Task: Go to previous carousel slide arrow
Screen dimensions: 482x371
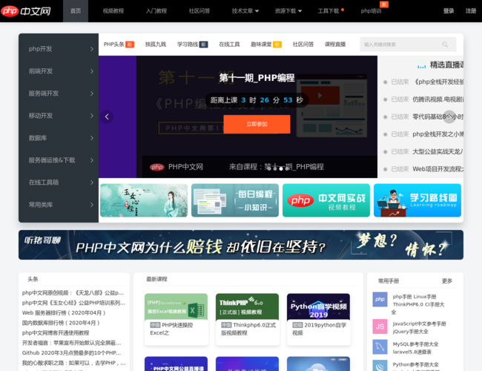Action: (107, 116)
